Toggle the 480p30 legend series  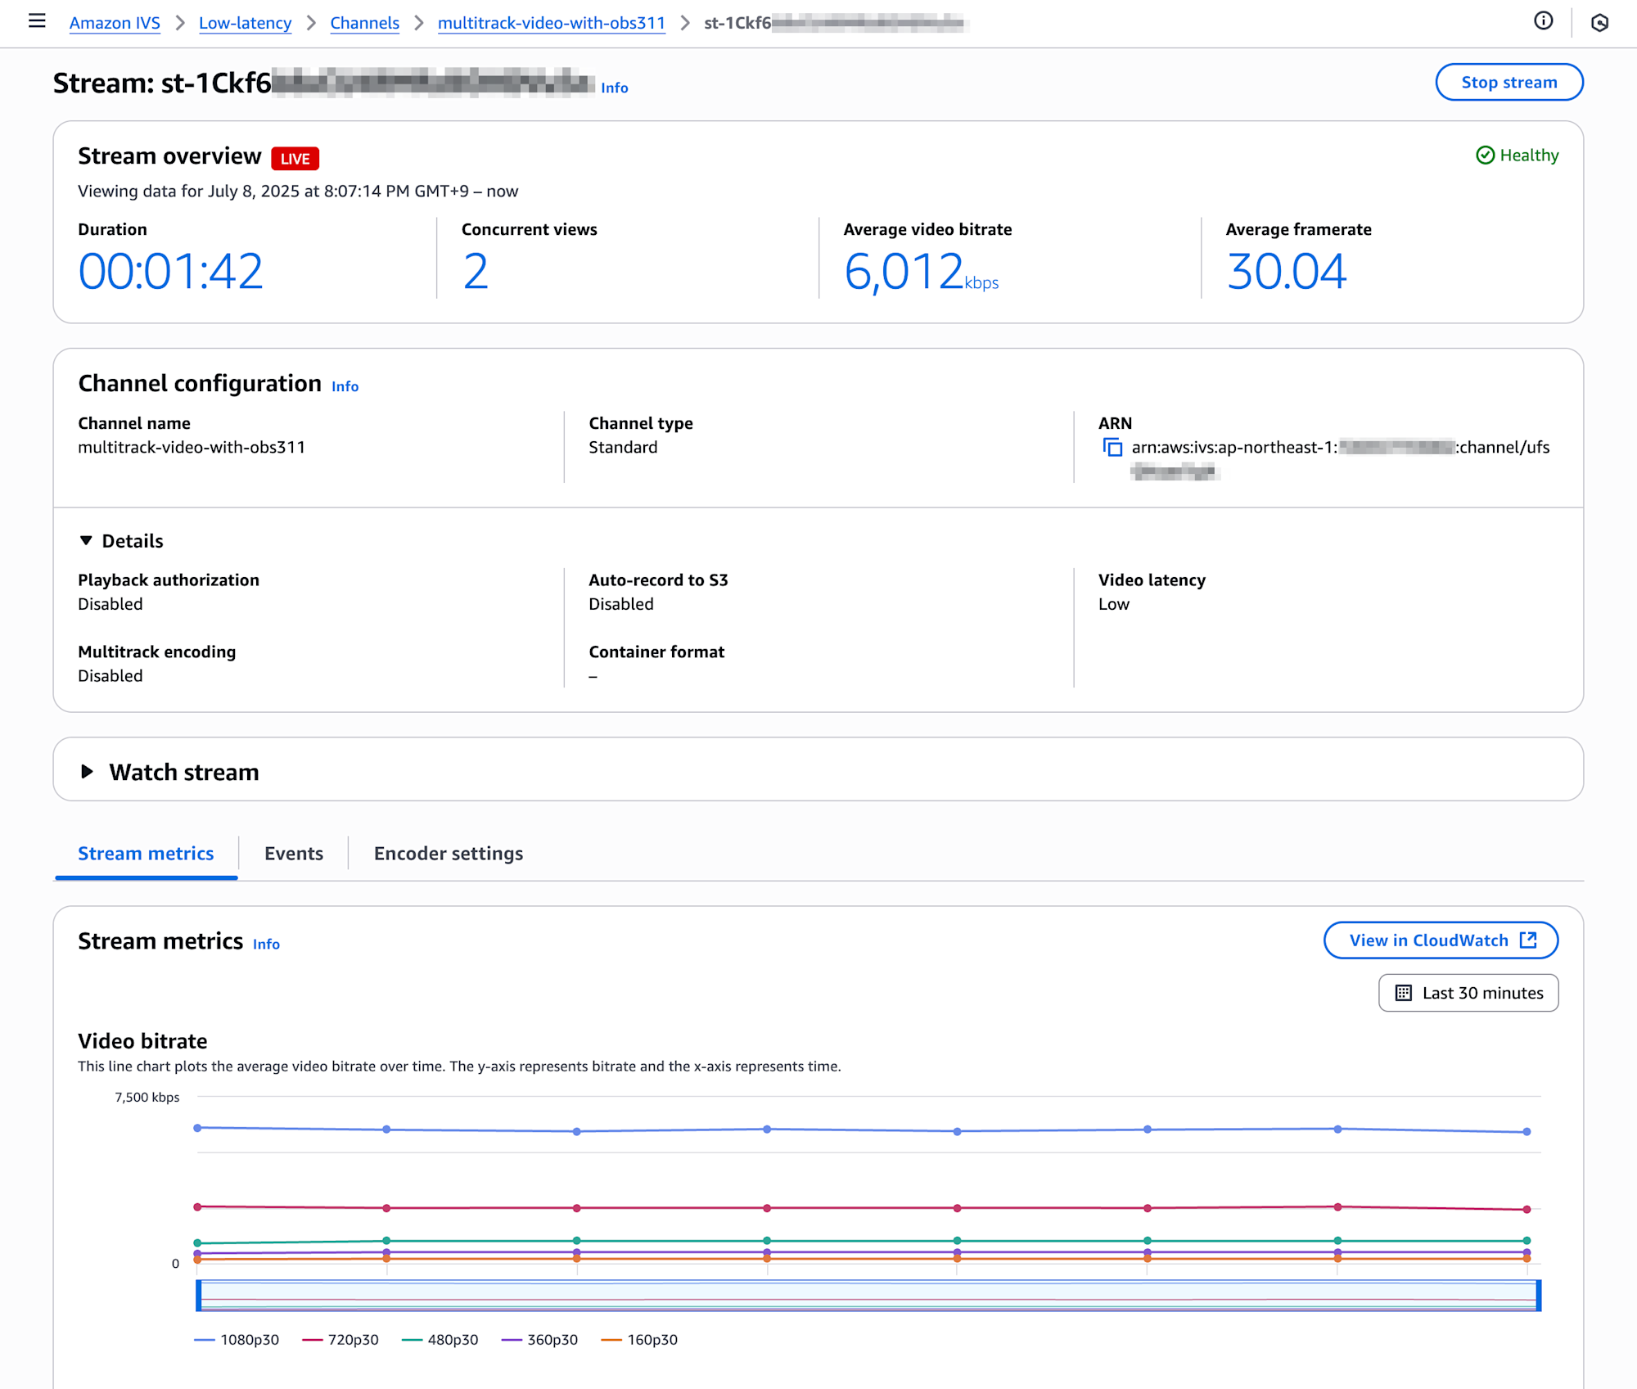point(440,1339)
